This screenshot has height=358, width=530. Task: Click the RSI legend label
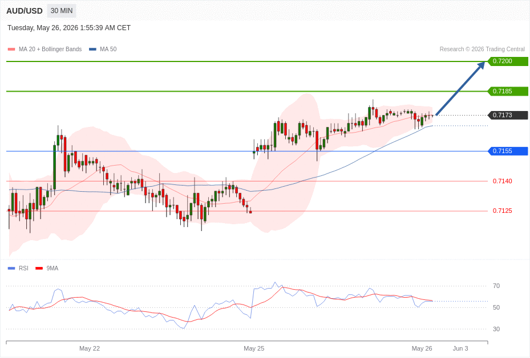point(23,268)
